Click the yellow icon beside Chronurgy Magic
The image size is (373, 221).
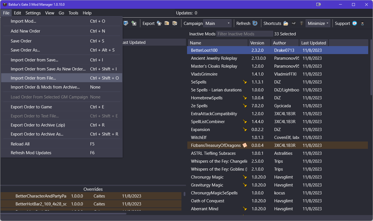pyautogui.click(x=245, y=177)
